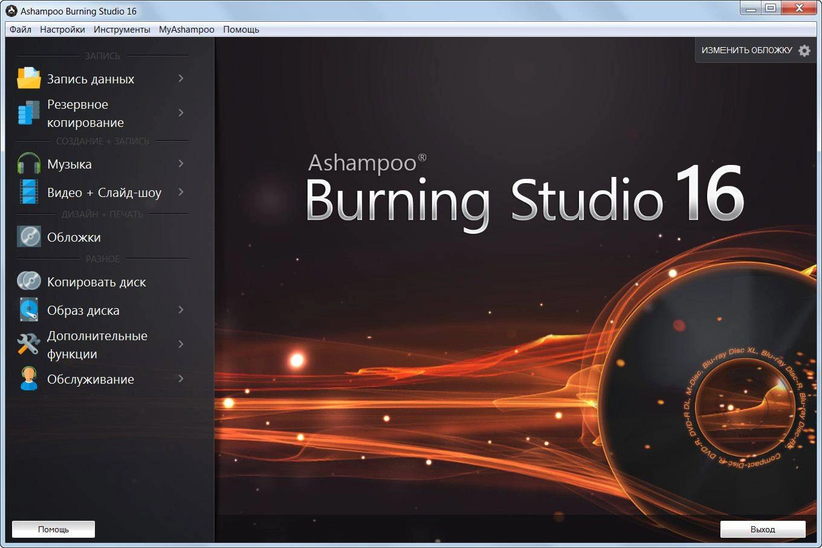
Task: Open the Инструменты menu
Action: [122, 29]
